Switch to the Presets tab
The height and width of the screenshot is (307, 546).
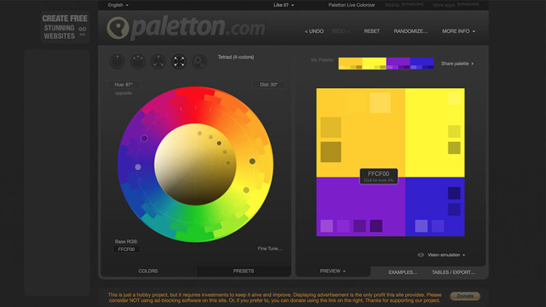coord(244,271)
